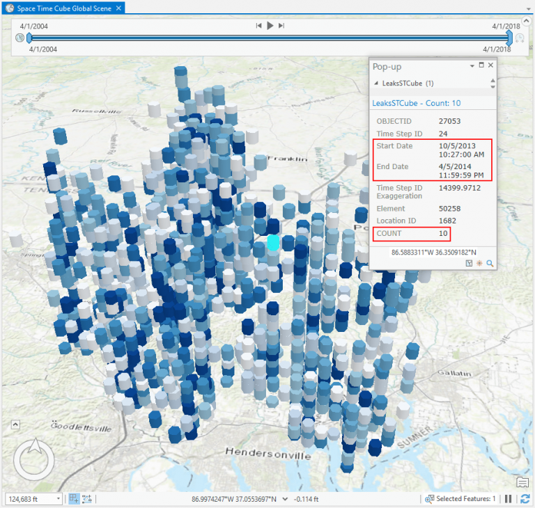The height and width of the screenshot is (508, 535).
Task: Click the COUNT field label
Action: (389, 233)
